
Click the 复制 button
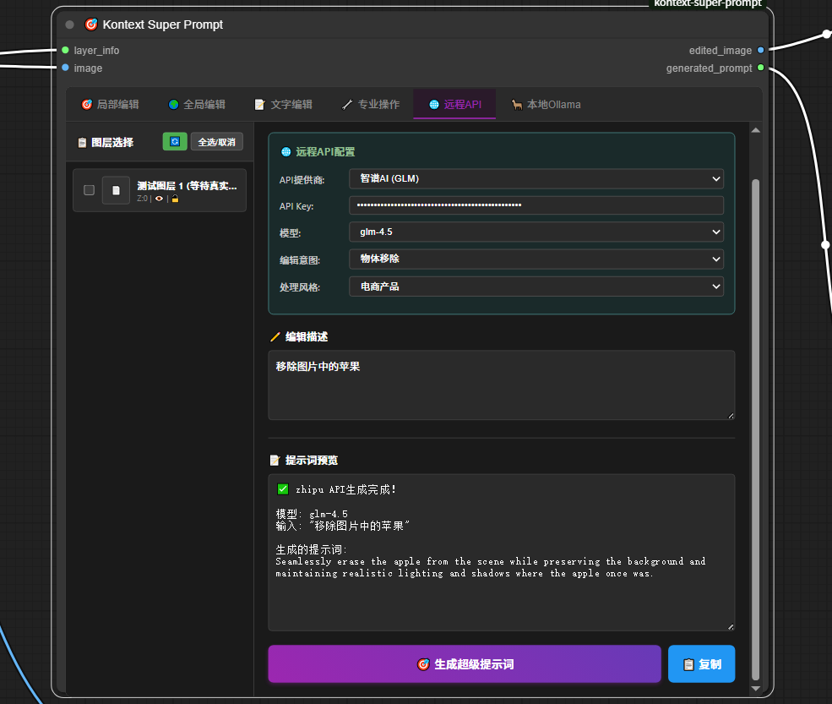pos(701,663)
